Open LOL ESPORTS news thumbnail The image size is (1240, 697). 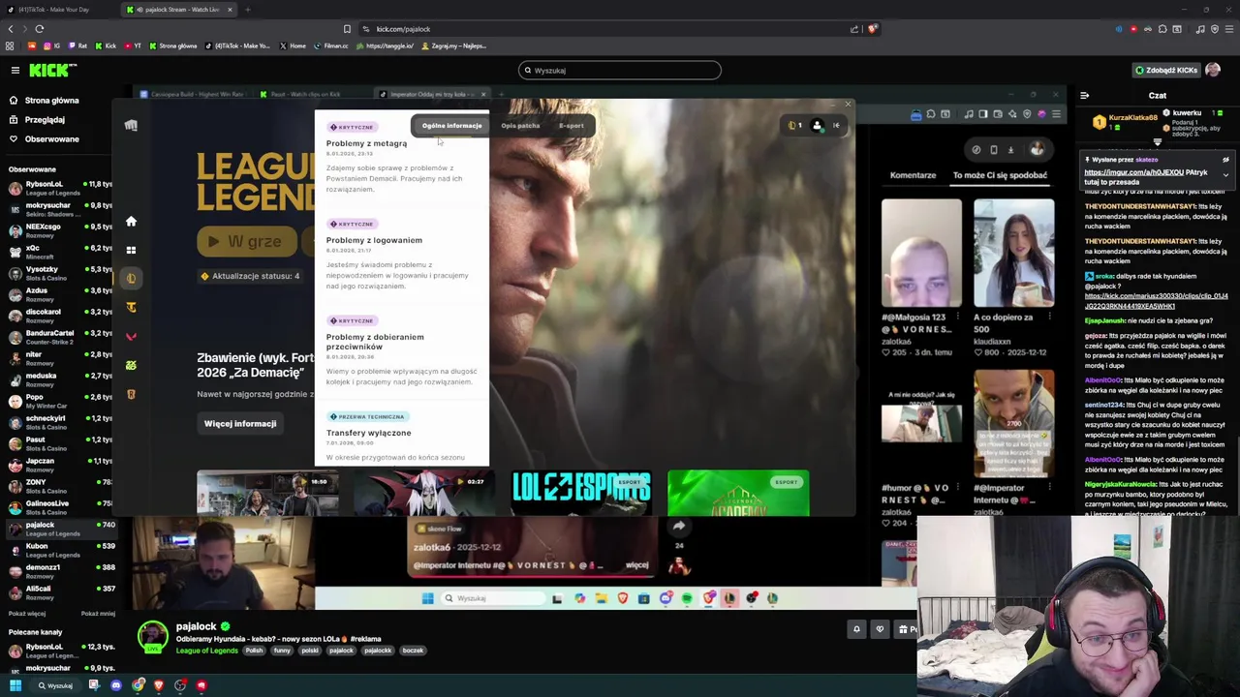click(581, 494)
